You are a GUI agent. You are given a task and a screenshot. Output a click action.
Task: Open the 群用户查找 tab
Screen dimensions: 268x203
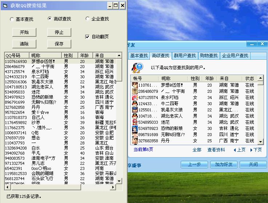click(x=185, y=56)
